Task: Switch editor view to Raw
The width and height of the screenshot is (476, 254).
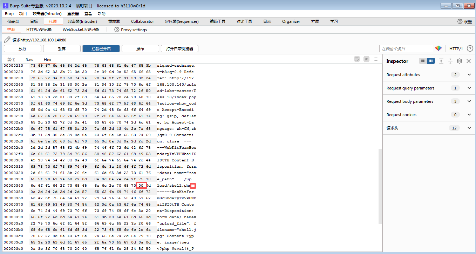Action: pyautogui.click(x=29, y=60)
